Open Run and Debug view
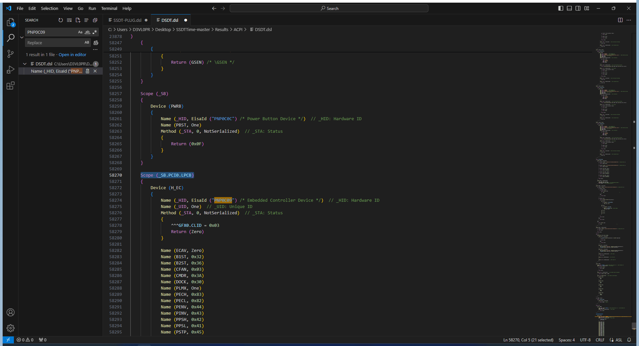 (x=11, y=70)
